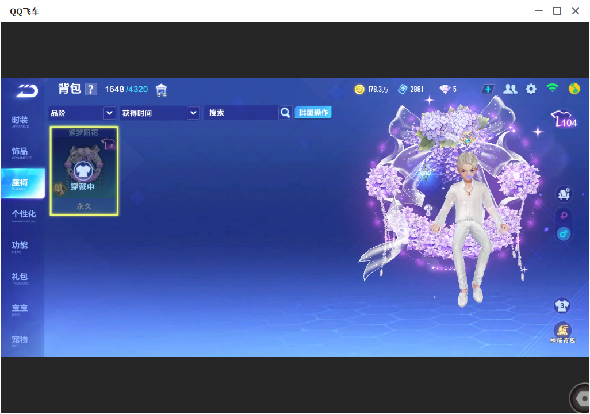This screenshot has height=414, width=590.
Task: Click the 批量操作 button
Action: (313, 112)
